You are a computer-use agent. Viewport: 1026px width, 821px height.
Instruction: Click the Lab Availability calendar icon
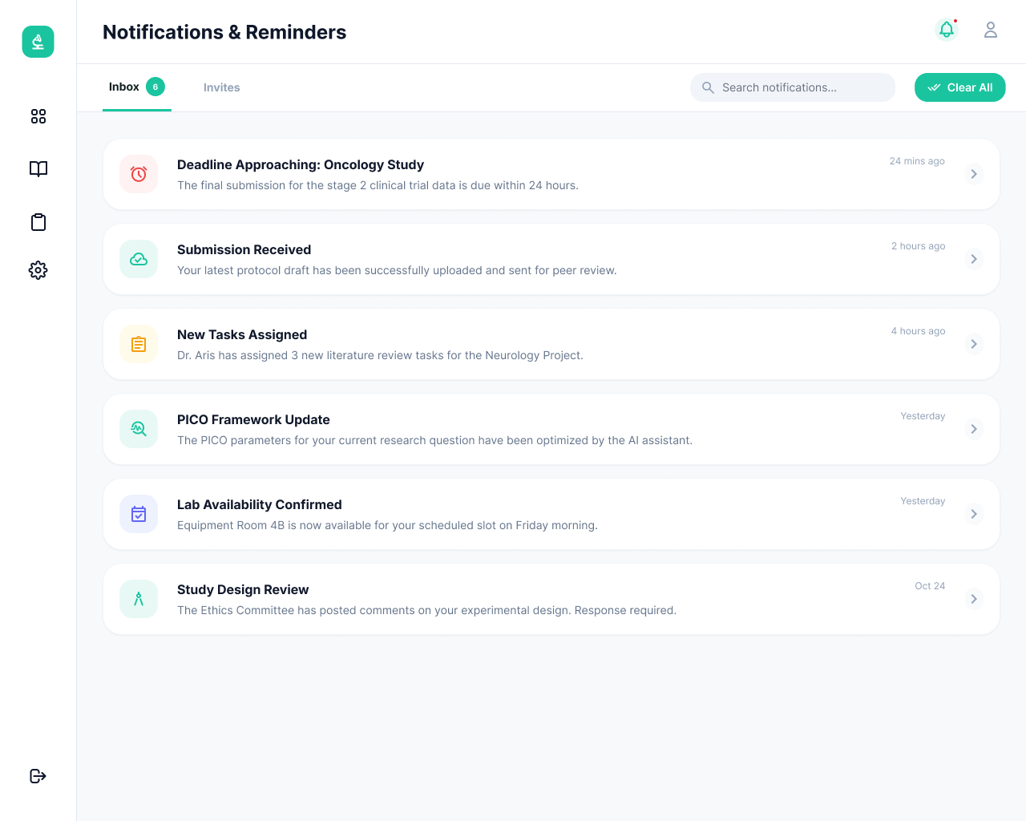point(139,514)
